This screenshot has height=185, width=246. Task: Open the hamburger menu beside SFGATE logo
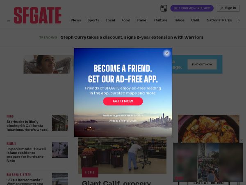click(9, 21)
